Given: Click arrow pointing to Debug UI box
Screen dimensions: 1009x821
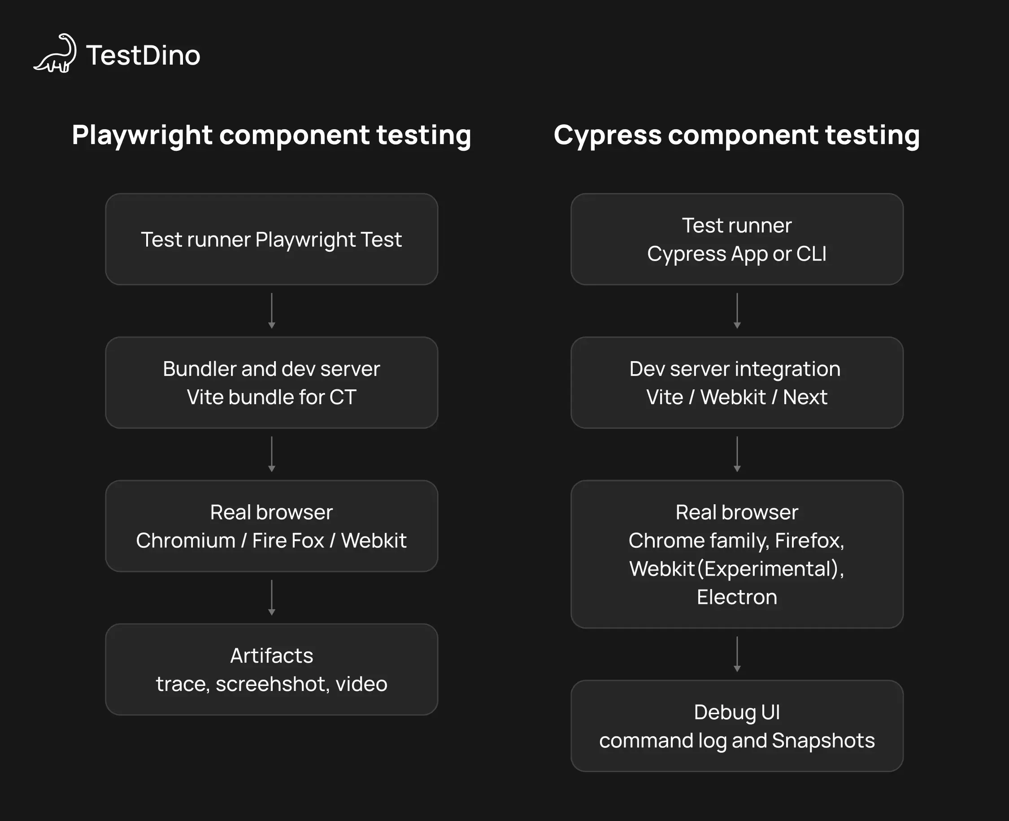Looking at the screenshot, I should click(x=737, y=654).
